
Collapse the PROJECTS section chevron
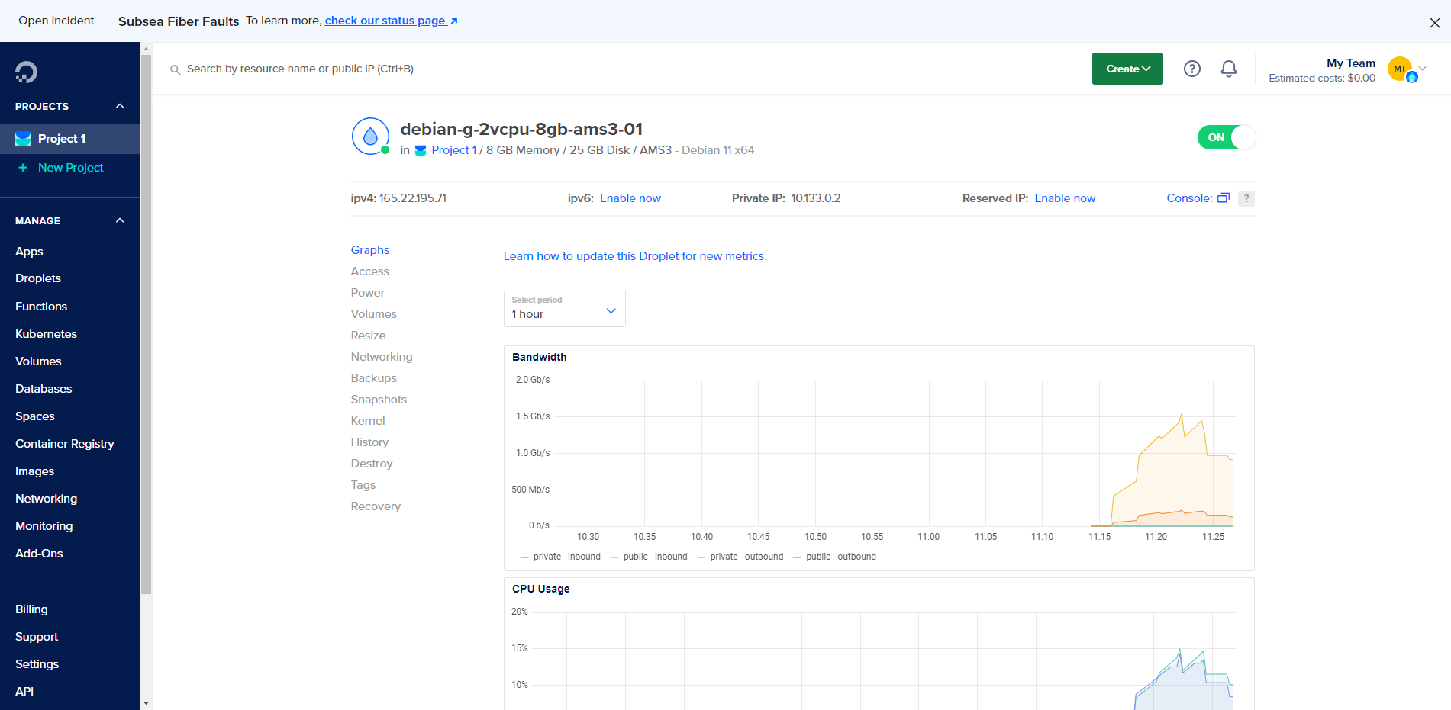[x=120, y=106]
